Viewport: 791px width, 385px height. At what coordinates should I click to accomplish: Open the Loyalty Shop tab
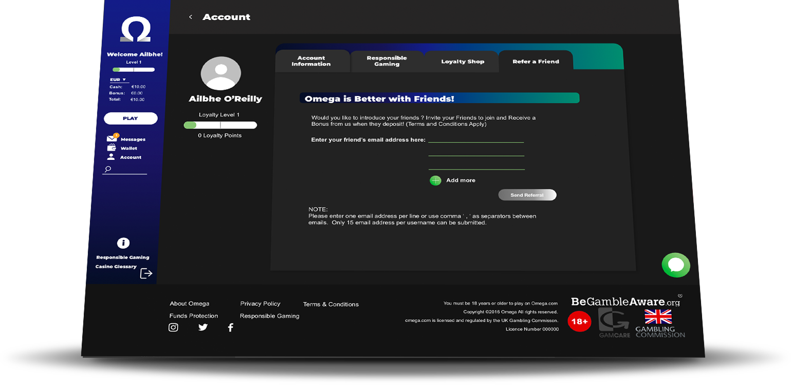(462, 62)
